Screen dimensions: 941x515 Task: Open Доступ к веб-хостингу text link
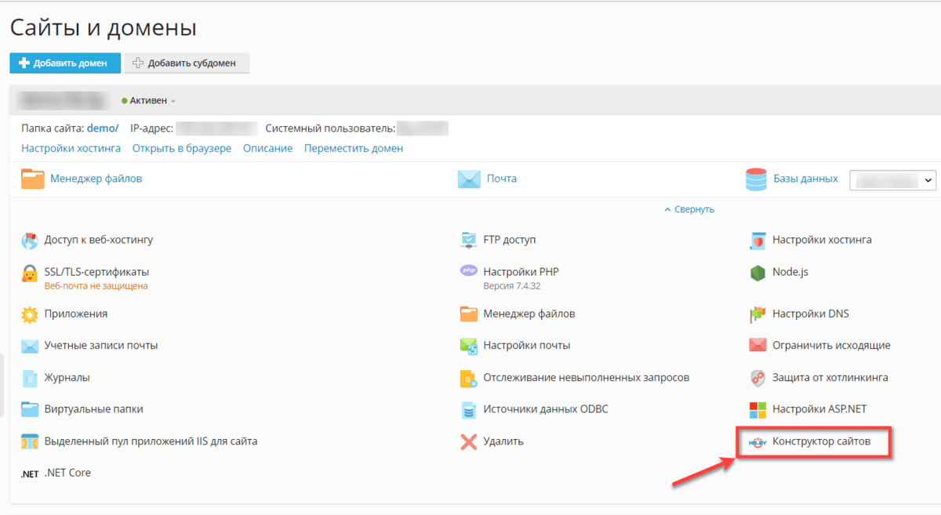click(x=99, y=240)
